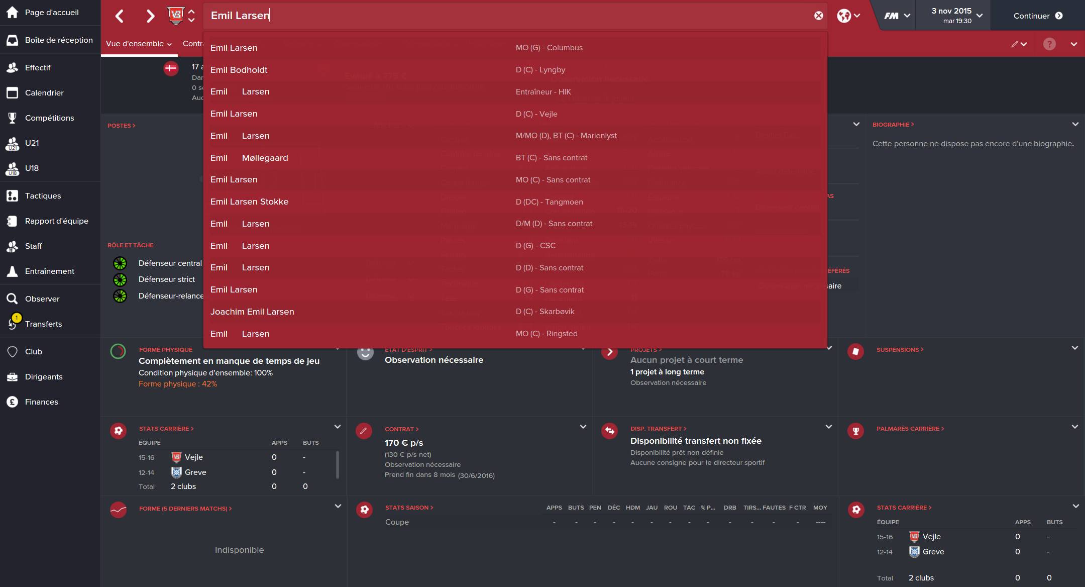Image resolution: width=1085 pixels, height=587 pixels.
Task: Open the Observer search section
Action: [42, 299]
